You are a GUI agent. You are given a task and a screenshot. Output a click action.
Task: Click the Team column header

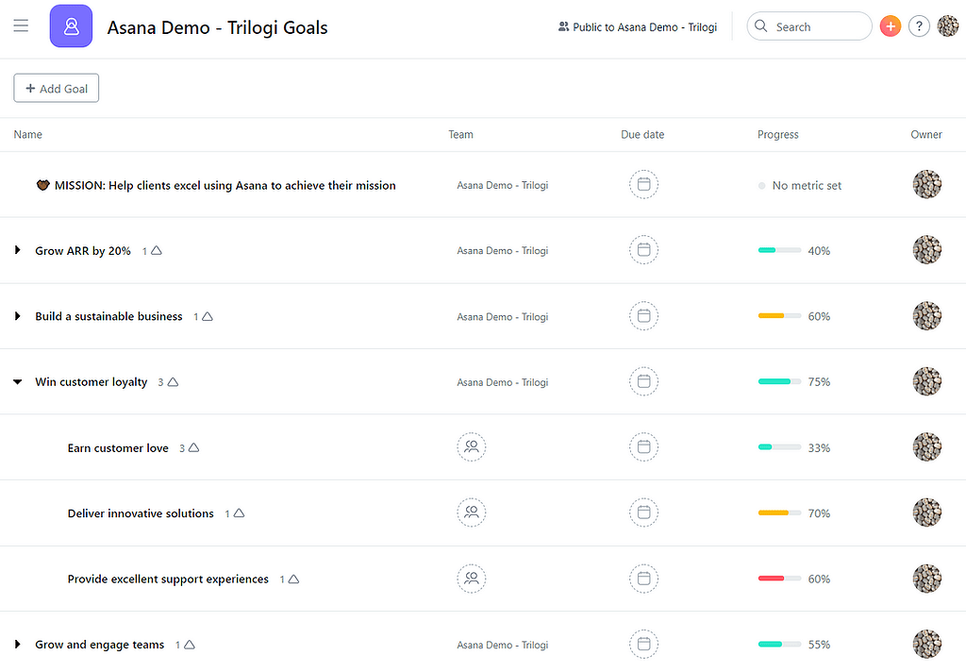pos(460,134)
